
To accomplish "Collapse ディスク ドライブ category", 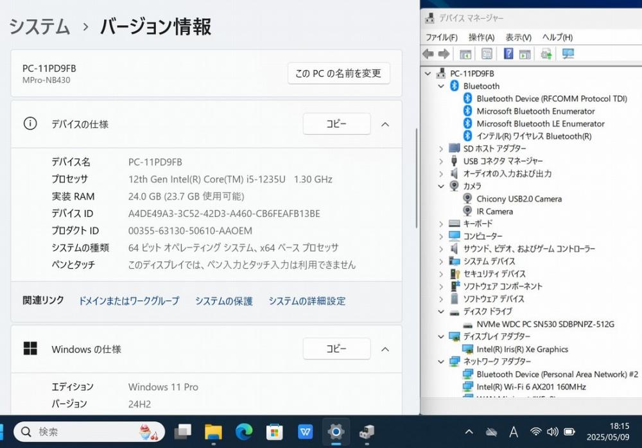I will point(441,312).
